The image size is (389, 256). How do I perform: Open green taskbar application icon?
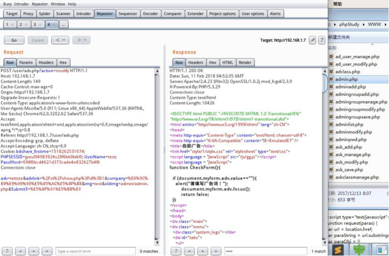click(x=359, y=250)
